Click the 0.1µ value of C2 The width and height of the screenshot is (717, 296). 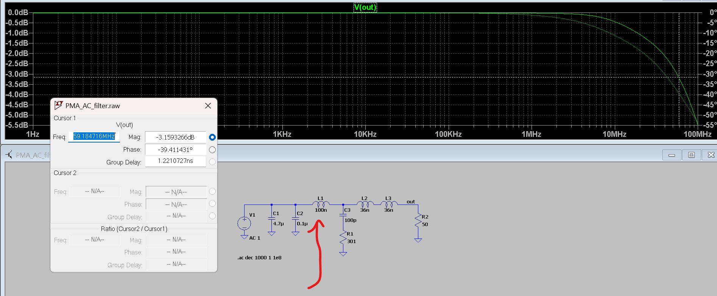coord(302,224)
